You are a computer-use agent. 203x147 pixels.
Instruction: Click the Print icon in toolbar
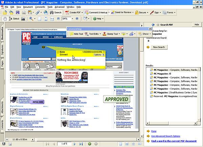coord(24,13)
